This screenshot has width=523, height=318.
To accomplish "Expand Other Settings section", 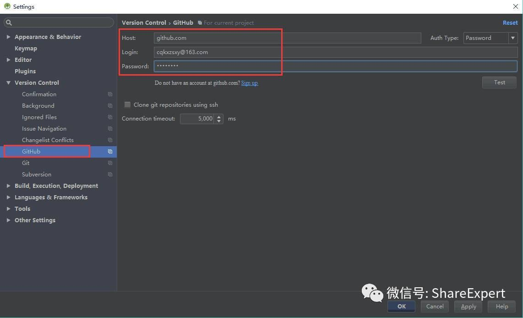I will click(x=8, y=220).
